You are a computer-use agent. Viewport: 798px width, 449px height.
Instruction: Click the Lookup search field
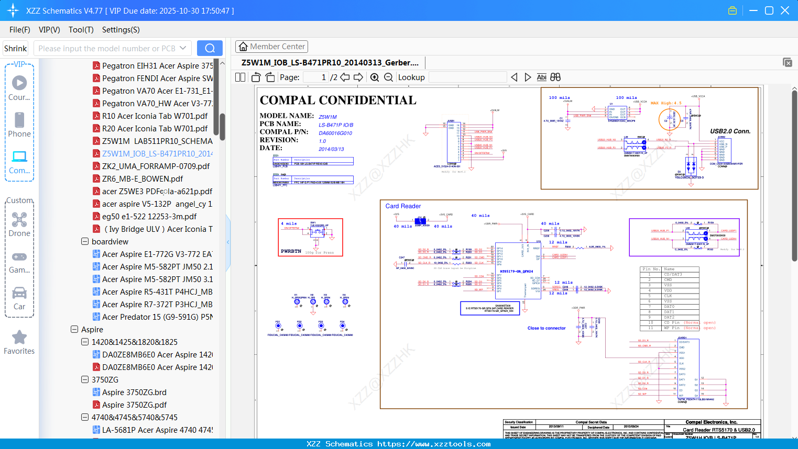click(x=467, y=77)
